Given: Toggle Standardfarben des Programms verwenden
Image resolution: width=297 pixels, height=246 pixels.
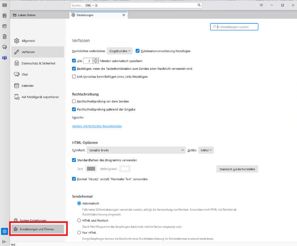Looking at the screenshot, I should tap(74, 160).
